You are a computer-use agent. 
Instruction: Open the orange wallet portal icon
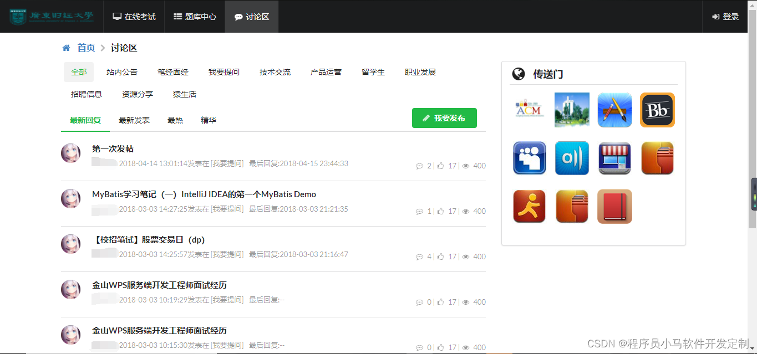click(x=657, y=158)
